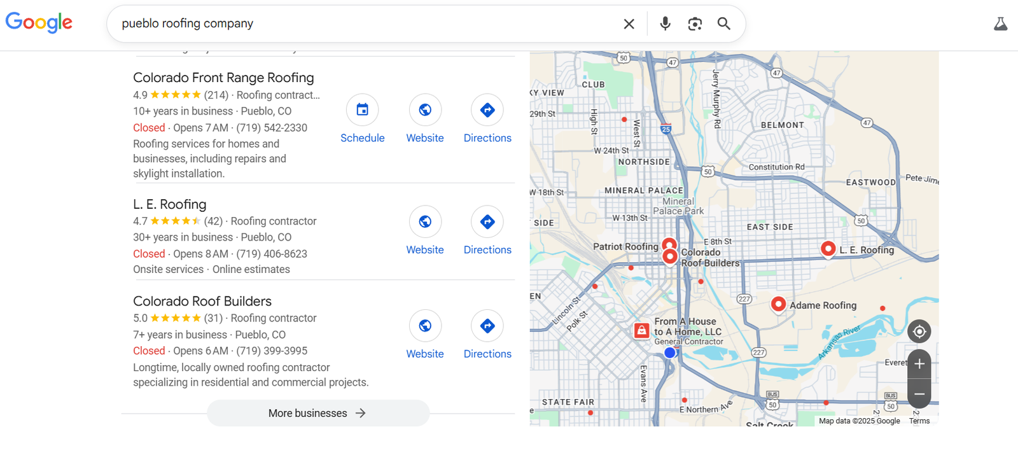Viewport: 1018px width, 455px height.
Task: Open the Colorado Roof Builders listing title
Action: 202,301
